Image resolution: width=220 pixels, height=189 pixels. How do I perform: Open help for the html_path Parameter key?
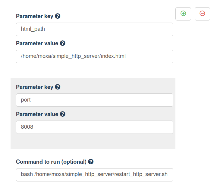click(x=58, y=16)
